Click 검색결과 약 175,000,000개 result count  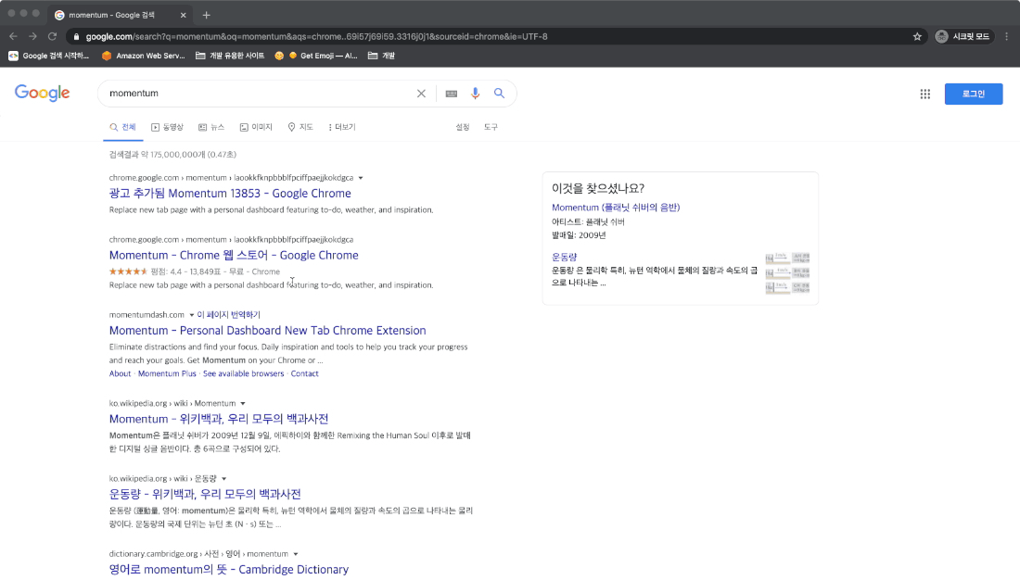click(x=172, y=155)
